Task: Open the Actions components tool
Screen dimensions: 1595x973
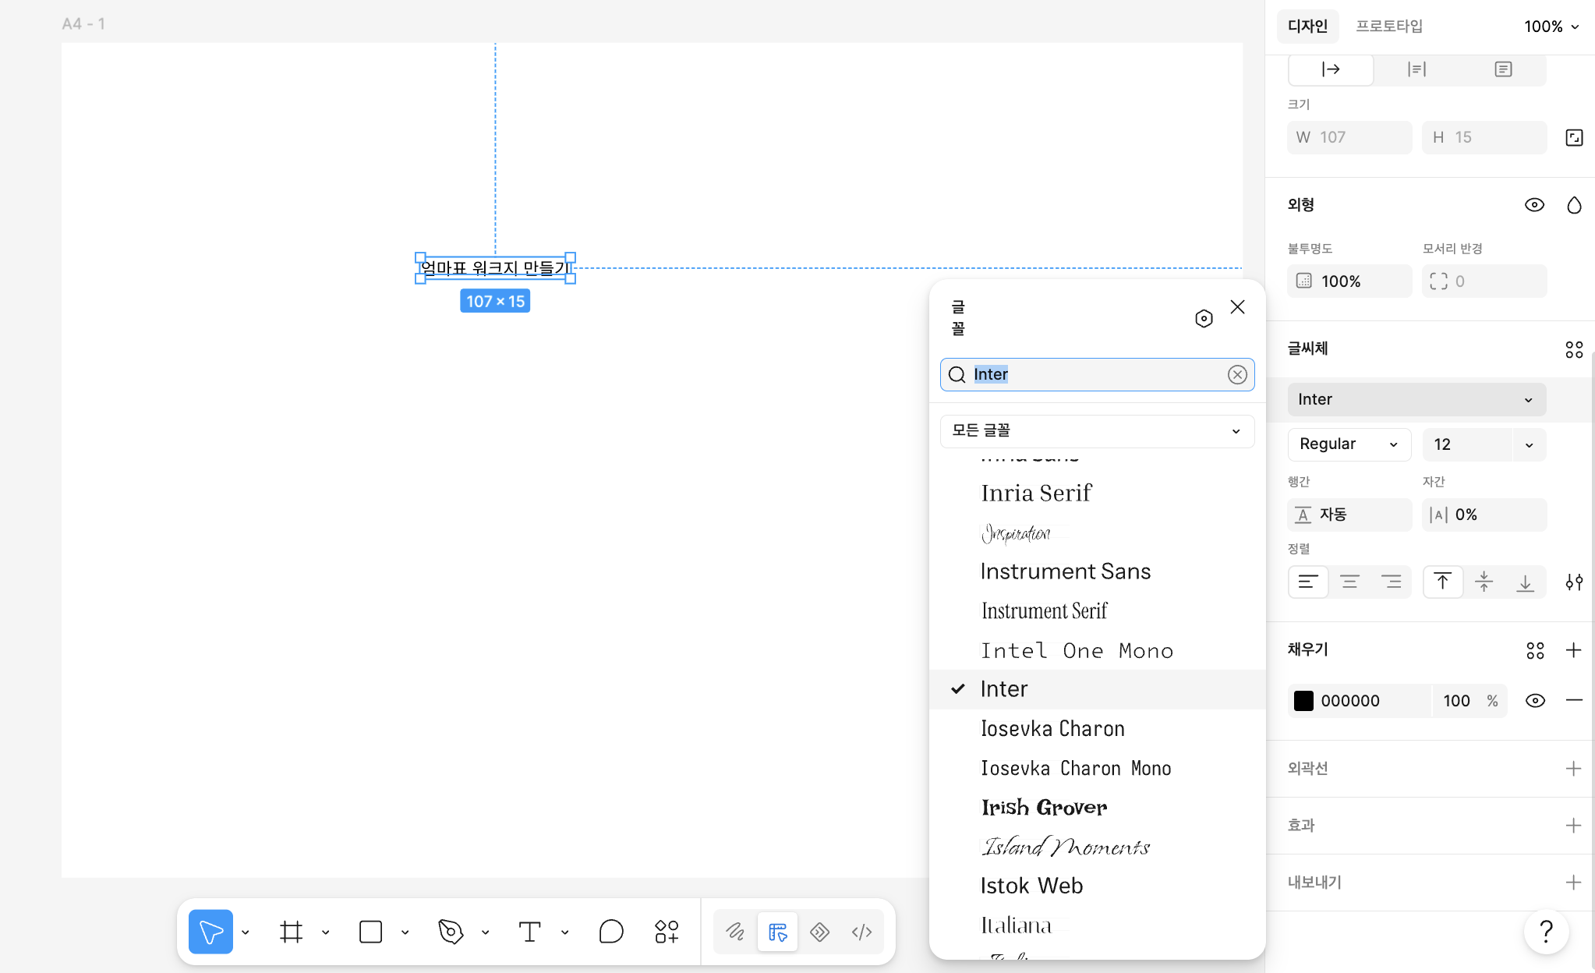Action: coord(667,932)
